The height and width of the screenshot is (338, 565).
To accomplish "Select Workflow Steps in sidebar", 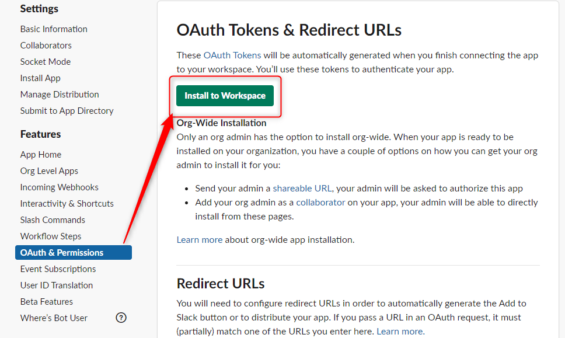I will [x=51, y=236].
